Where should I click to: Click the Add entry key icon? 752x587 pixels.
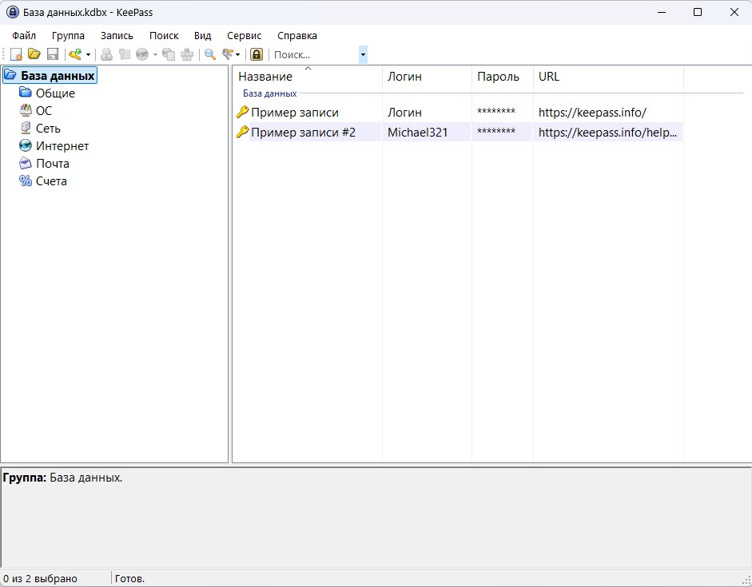[x=75, y=54]
